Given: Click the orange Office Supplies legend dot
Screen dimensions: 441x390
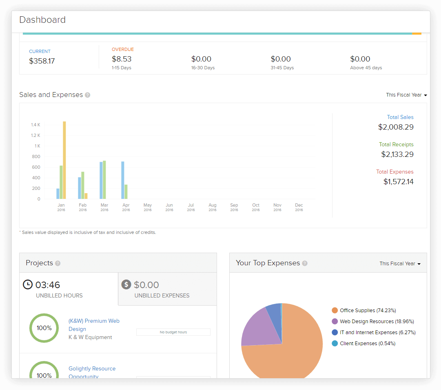Looking at the screenshot, I should 335,310.
